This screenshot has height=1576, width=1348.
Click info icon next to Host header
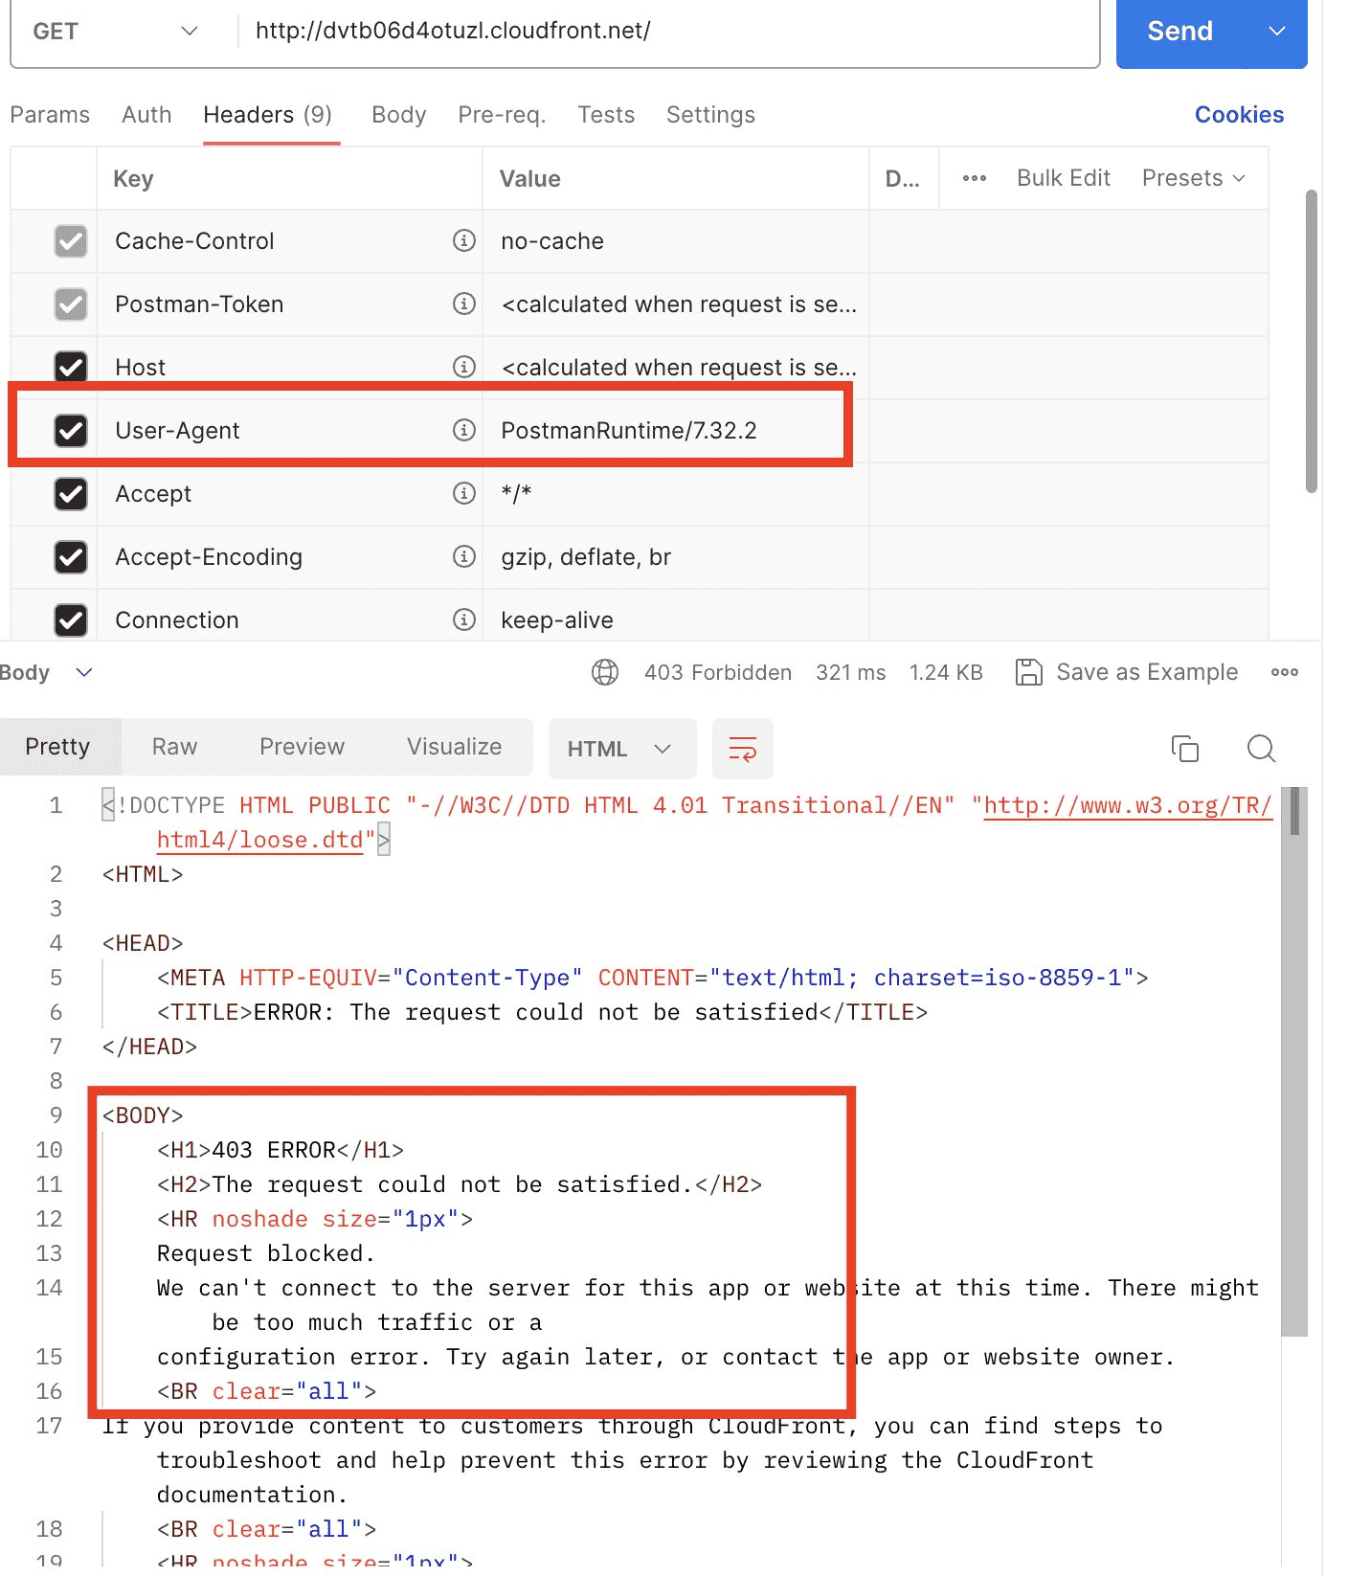coord(464,367)
